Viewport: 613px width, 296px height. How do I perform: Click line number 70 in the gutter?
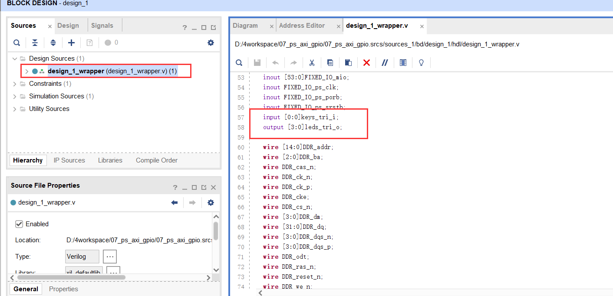[x=241, y=247]
